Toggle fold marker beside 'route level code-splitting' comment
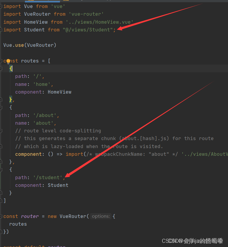The height and width of the screenshot is (247, 228). [x=1, y=131]
